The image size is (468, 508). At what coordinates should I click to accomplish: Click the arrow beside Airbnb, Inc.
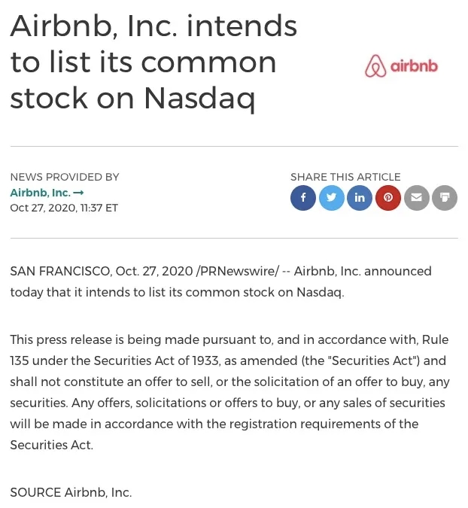(79, 193)
